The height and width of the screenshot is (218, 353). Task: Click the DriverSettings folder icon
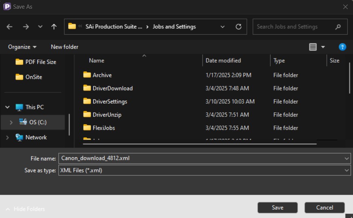pos(87,101)
